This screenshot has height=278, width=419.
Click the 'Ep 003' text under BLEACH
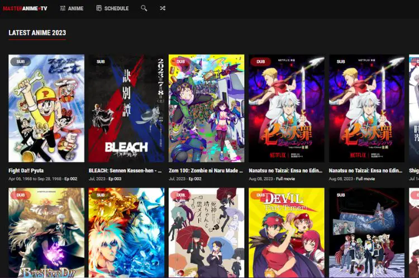[x=115, y=179]
